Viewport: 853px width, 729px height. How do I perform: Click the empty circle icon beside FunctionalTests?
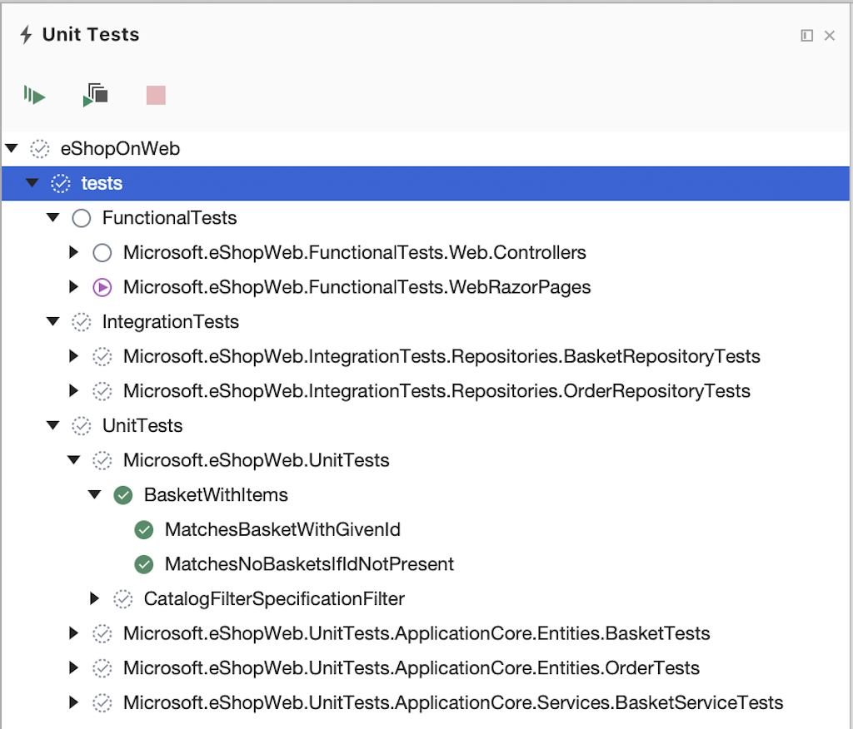point(82,218)
